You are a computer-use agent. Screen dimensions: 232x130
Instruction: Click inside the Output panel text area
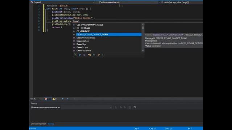point(116,116)
